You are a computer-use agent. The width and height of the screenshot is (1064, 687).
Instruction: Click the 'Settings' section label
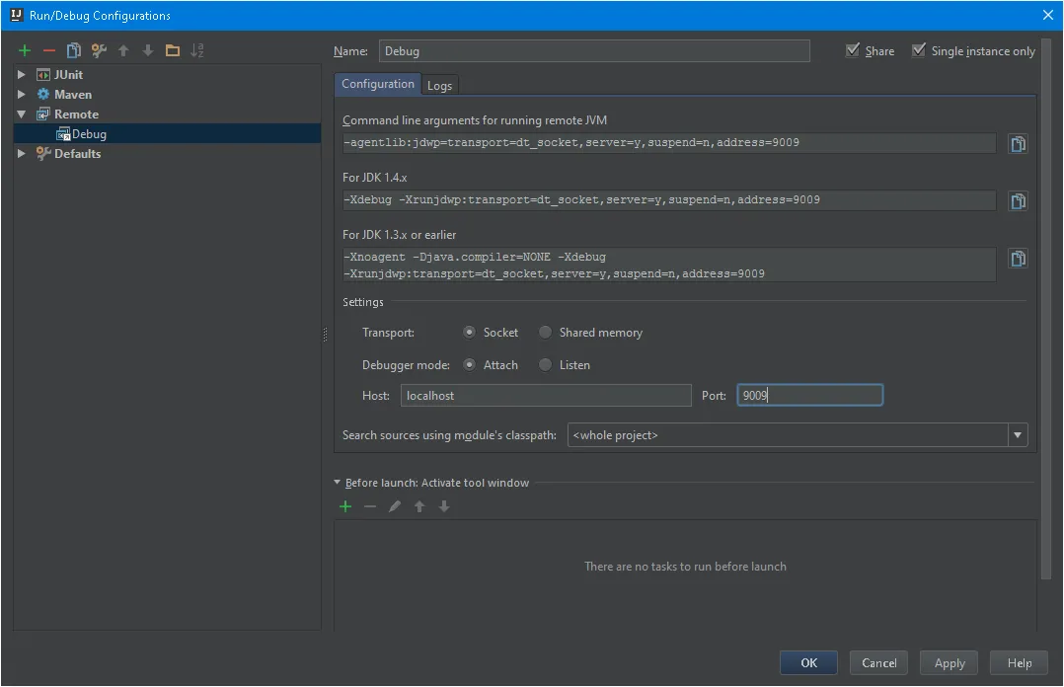362,302
